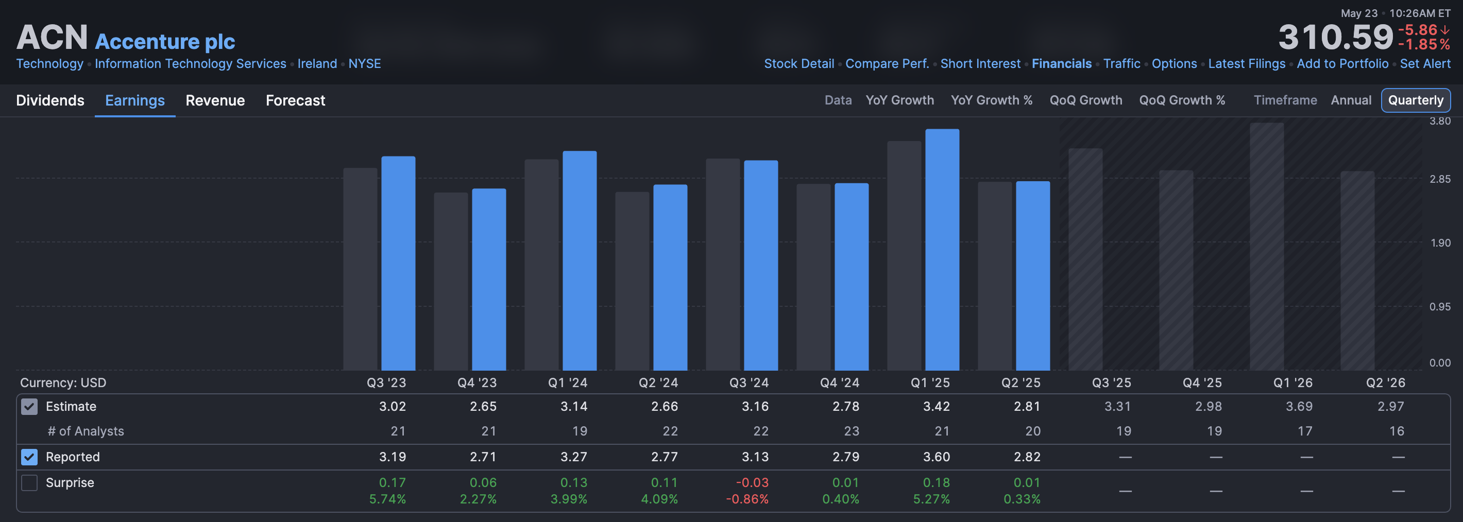Click the -0.86% surprise value
The height and width of the screenshot is (522, 1463).
747,499
